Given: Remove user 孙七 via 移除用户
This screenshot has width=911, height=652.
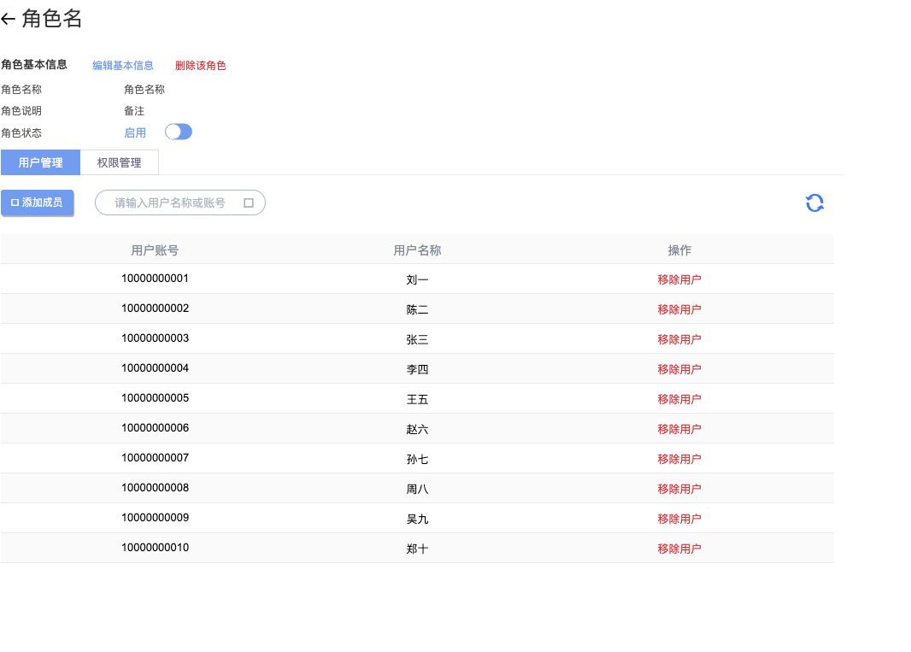Looking at the screenshot, I should click(679, 459).
